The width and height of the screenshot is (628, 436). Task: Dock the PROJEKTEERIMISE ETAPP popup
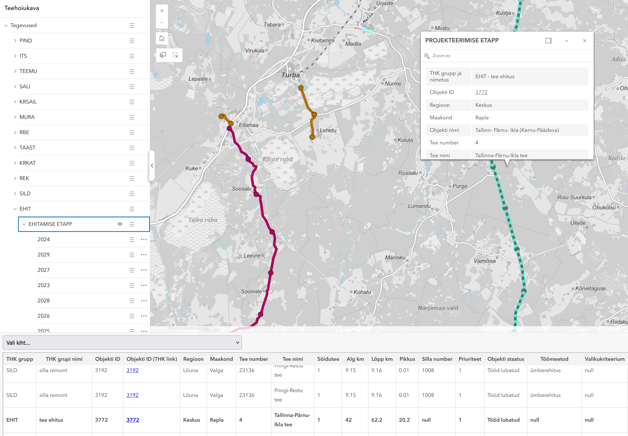549,40
